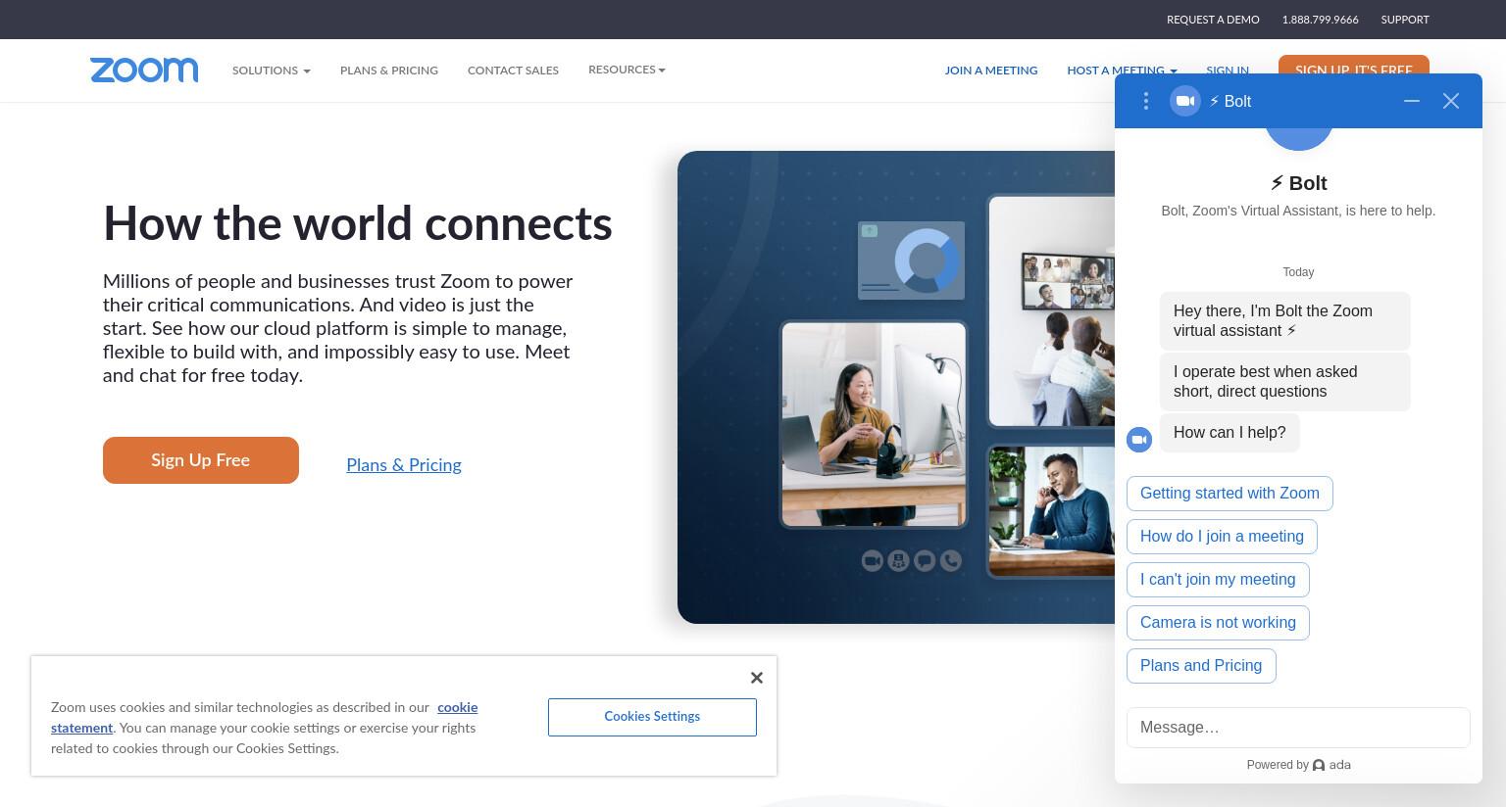Open Contact Sales in navigation bar
The image size is (1506, 807).
coord(513,71)
